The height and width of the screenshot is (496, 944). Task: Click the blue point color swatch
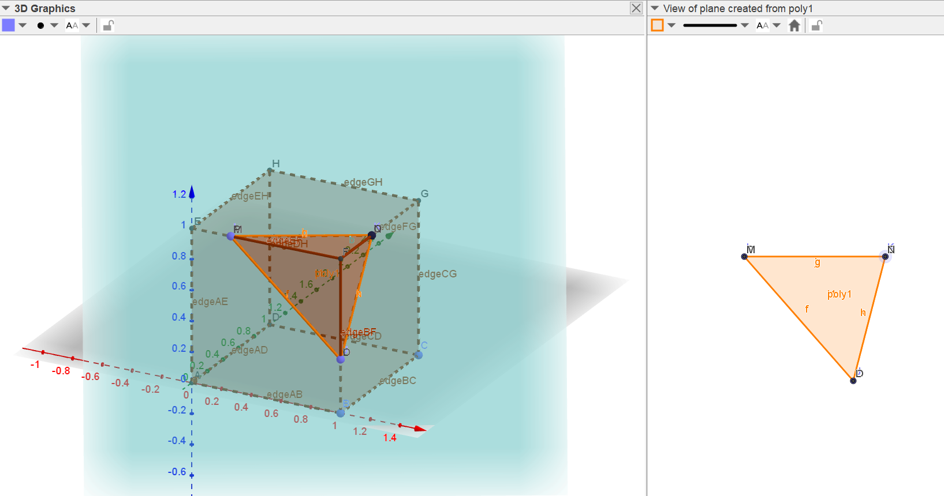pos(9,25)
